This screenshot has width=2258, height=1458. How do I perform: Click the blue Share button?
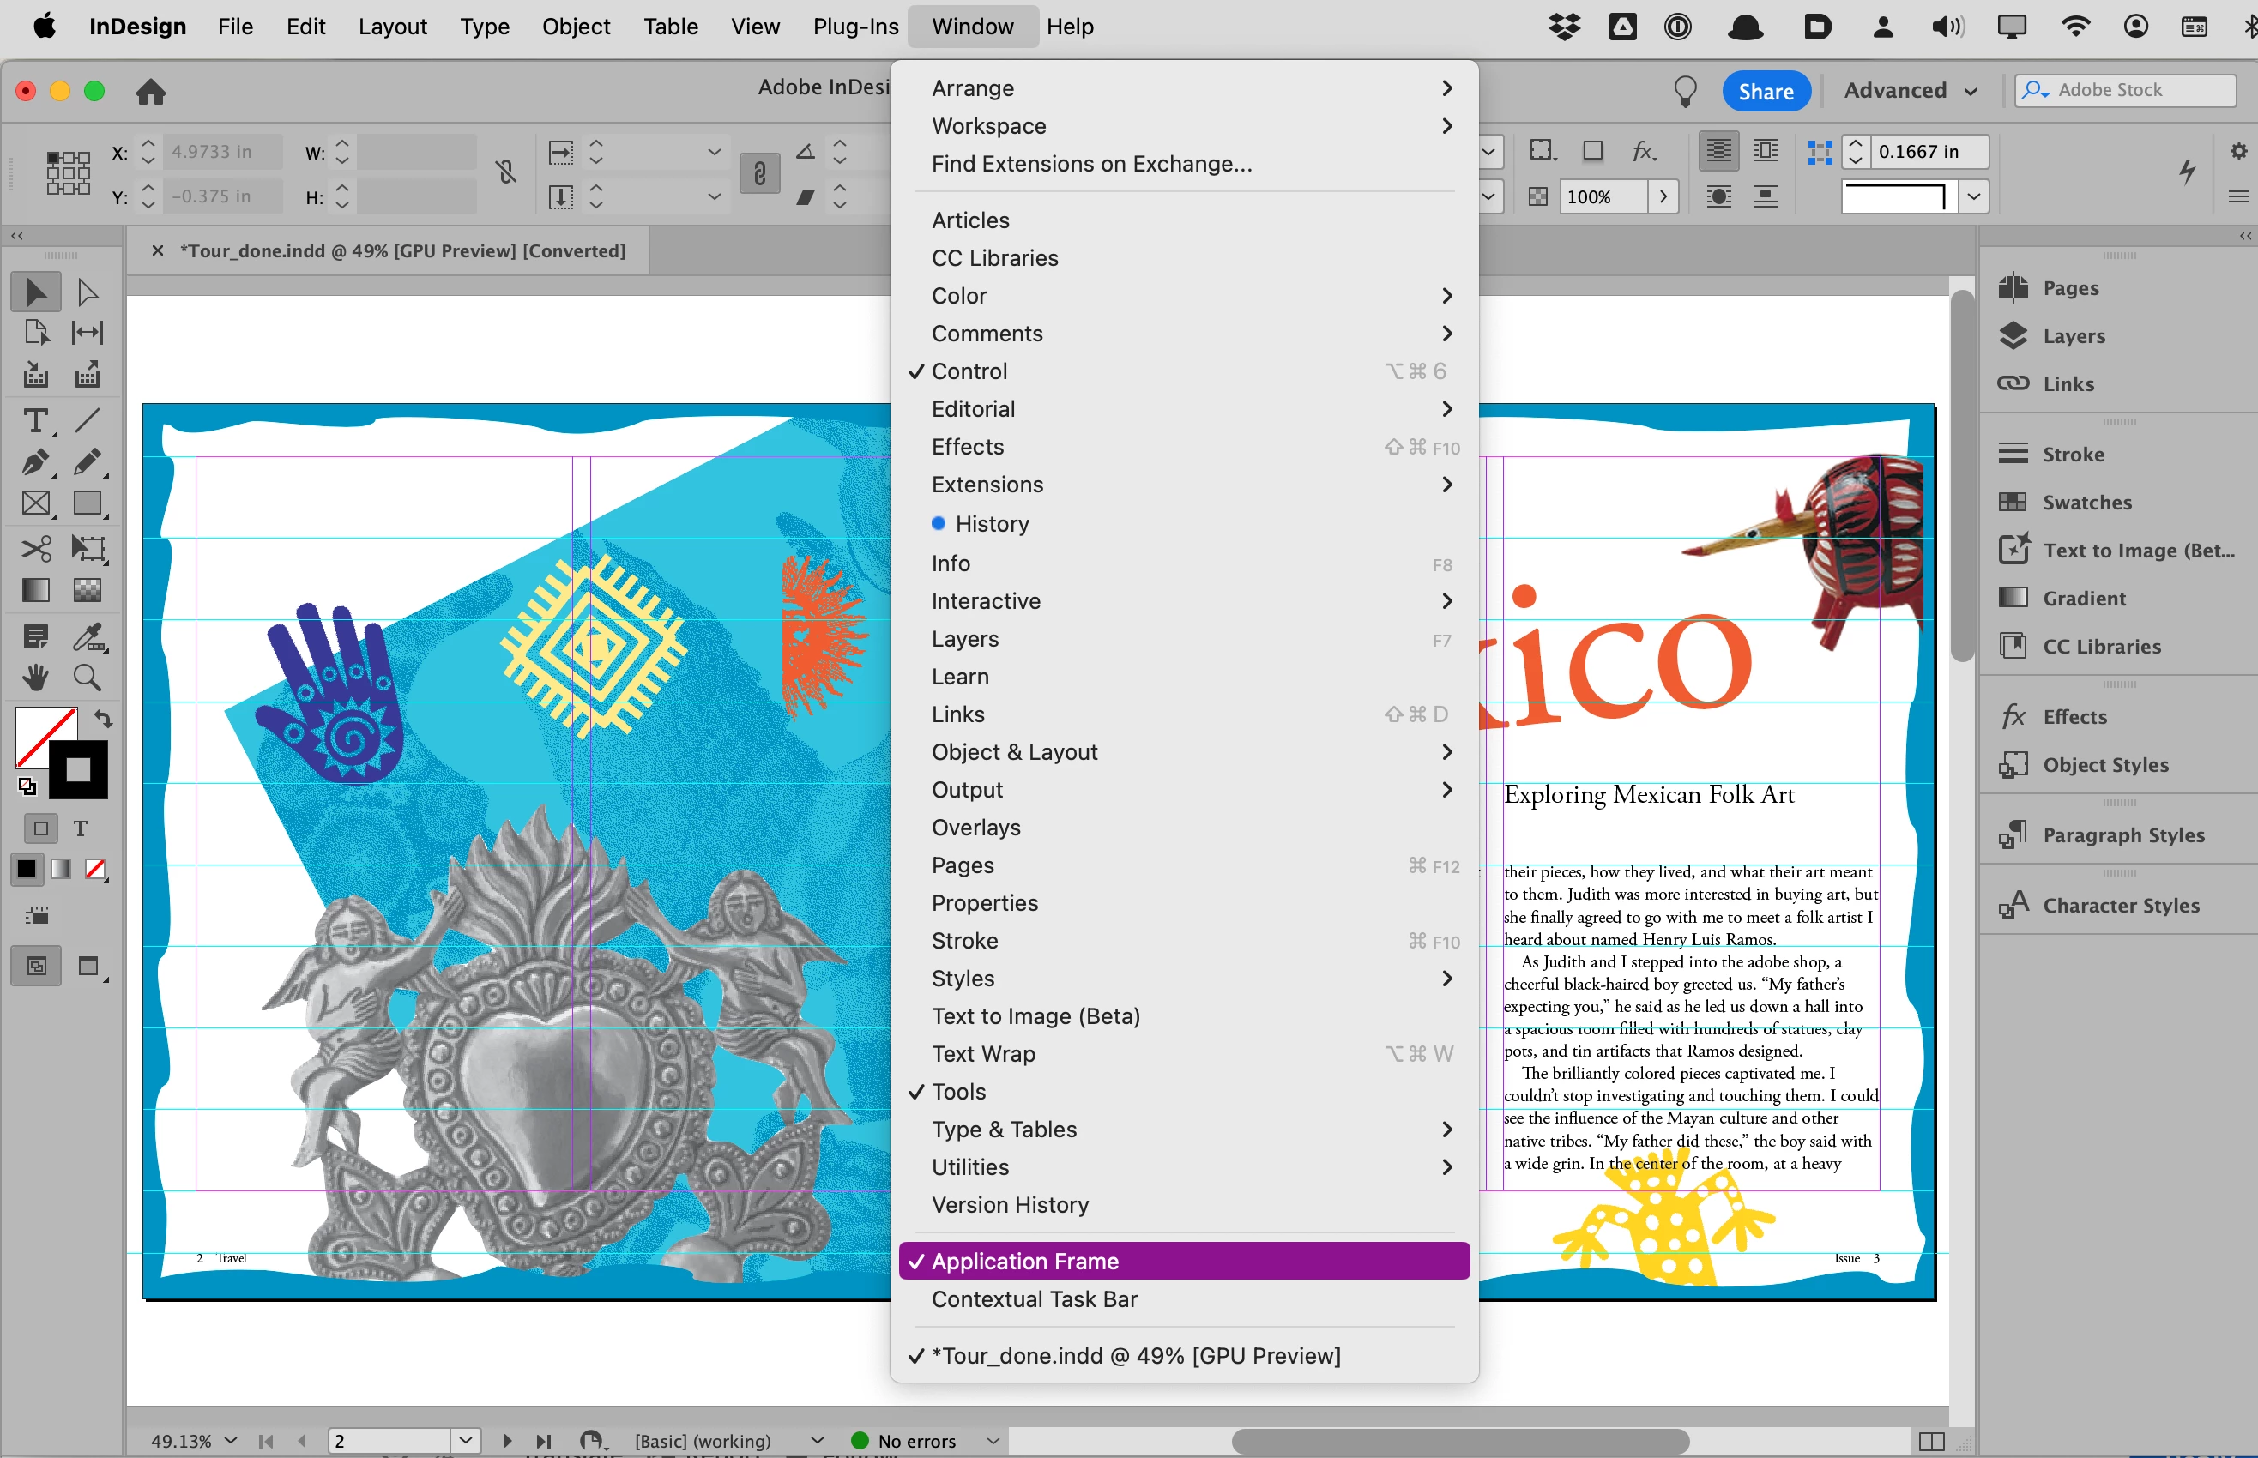(x=1766, y=91)
